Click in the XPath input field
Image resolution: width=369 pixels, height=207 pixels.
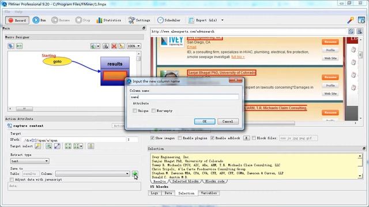[x=74, y=140]
